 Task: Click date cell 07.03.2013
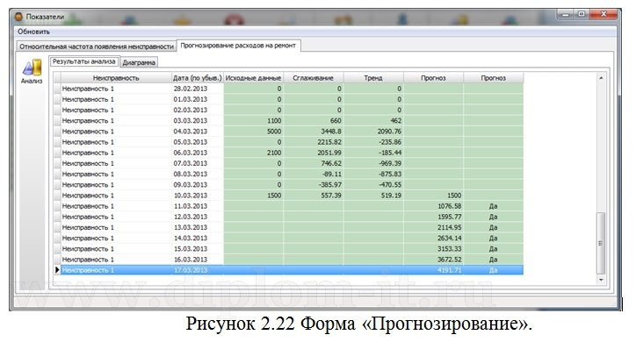pyautogui.click(x=191, y=163)
